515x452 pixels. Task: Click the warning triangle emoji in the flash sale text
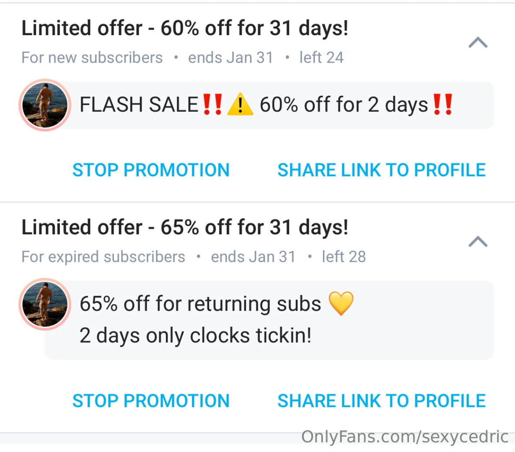click(241, 105)
